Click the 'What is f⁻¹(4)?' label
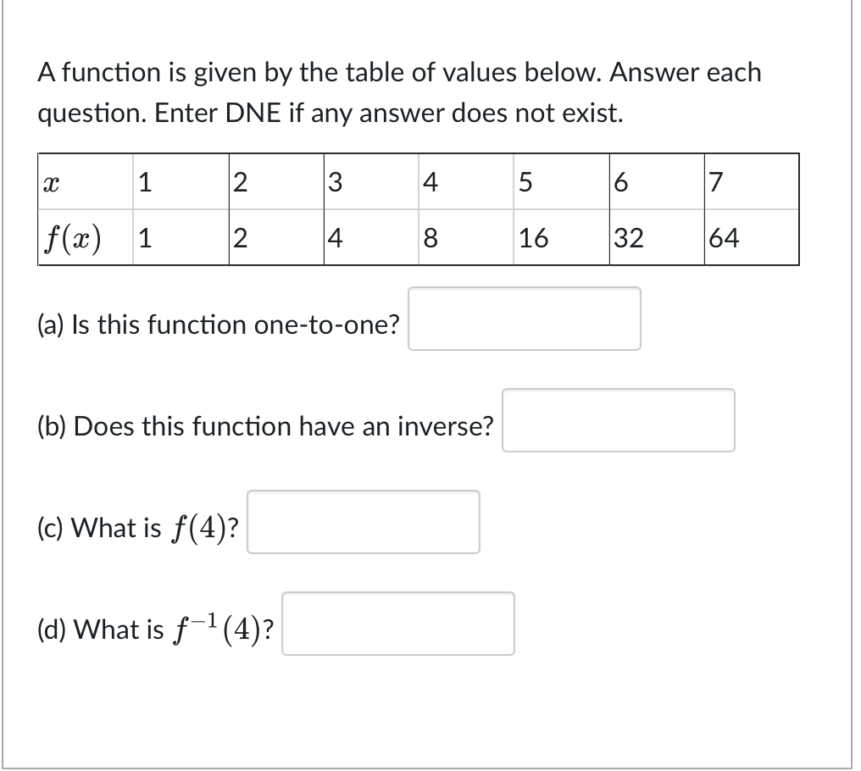The image size is (861, 771). (157, 629)
